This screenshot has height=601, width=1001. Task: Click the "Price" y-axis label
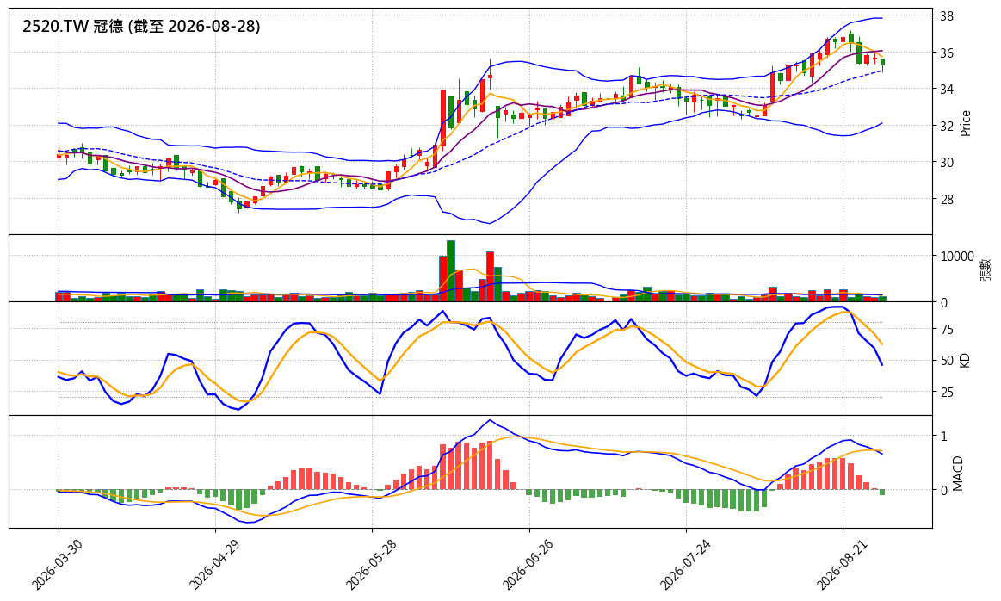coord(965,123)
